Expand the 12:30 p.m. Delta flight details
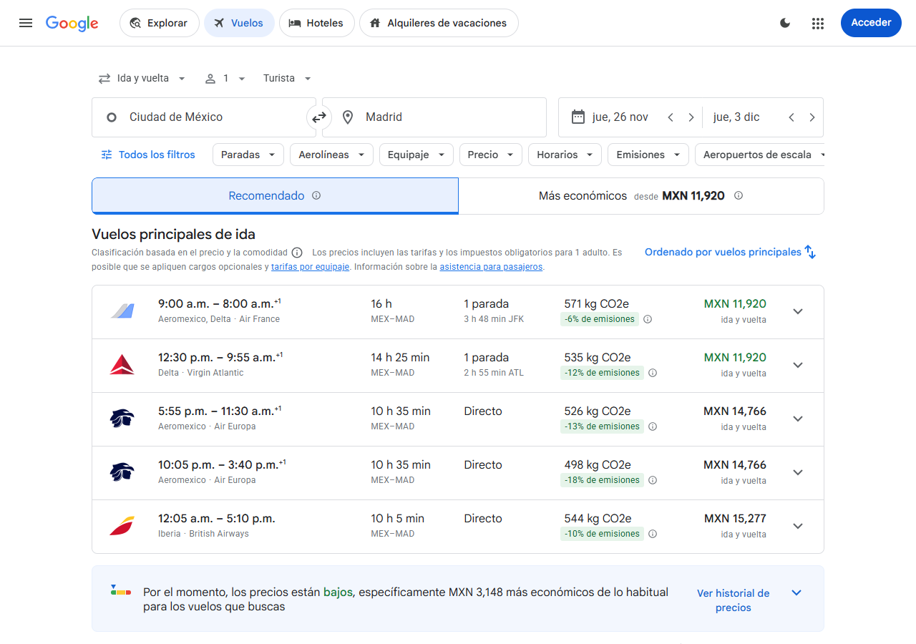Viewport: 916px width, 644px height. click(x=798, y=365)
